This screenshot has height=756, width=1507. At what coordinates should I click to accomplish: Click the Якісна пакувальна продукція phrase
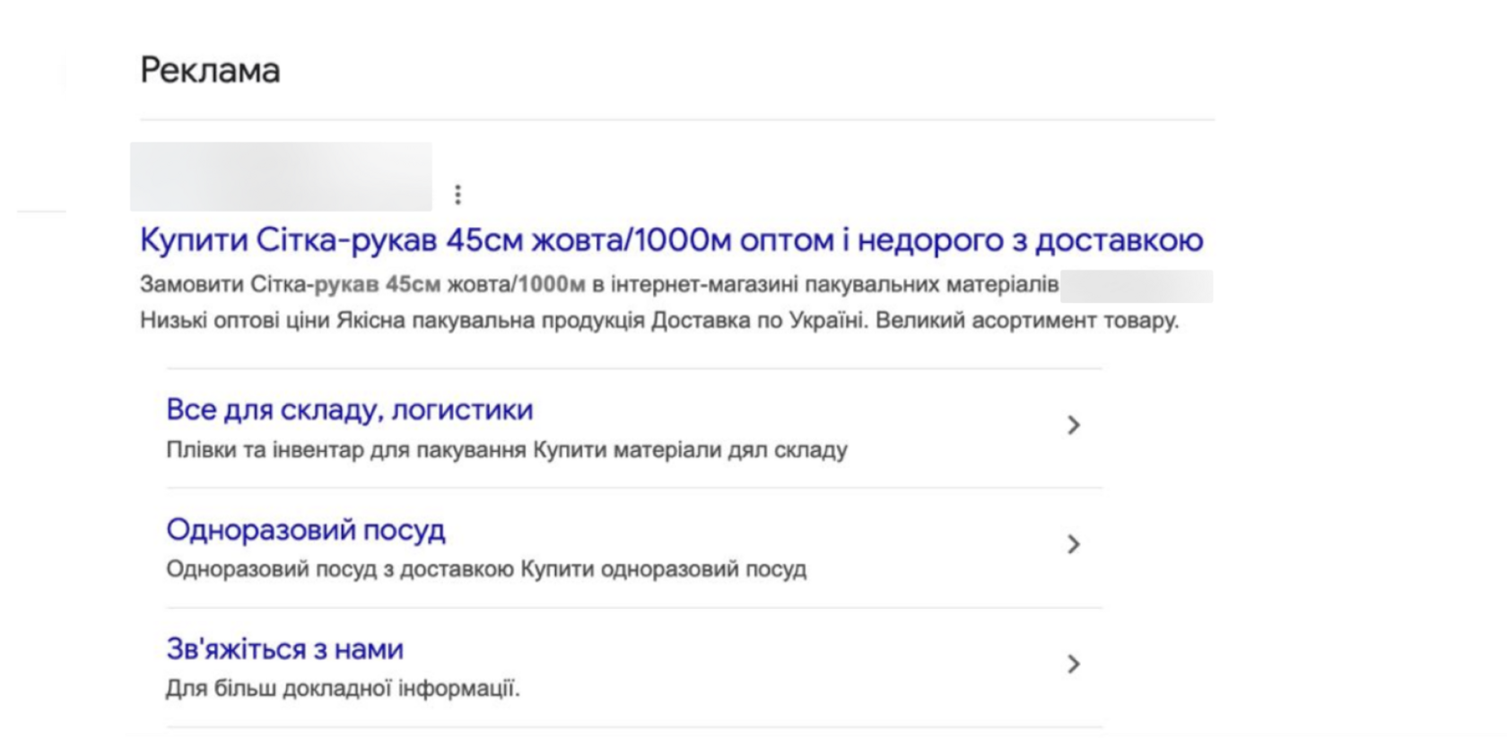click(490, 320)
